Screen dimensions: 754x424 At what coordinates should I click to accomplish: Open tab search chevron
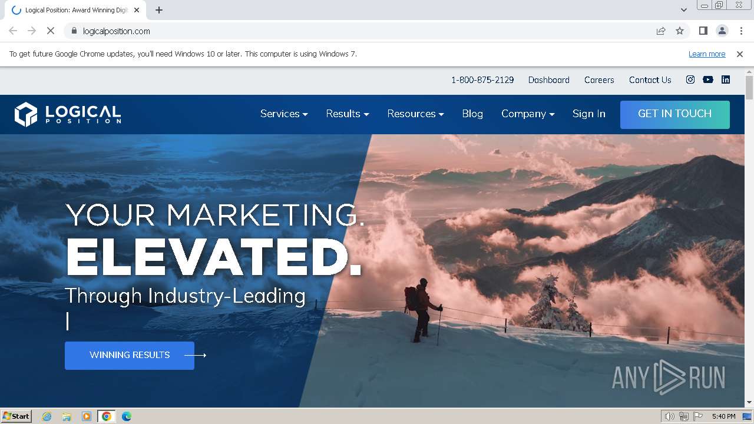click(x=684, y=10)
